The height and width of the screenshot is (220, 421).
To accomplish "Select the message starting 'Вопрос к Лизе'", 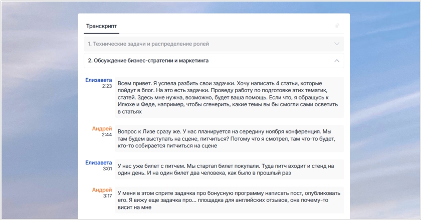I will [x=229, y=138].
